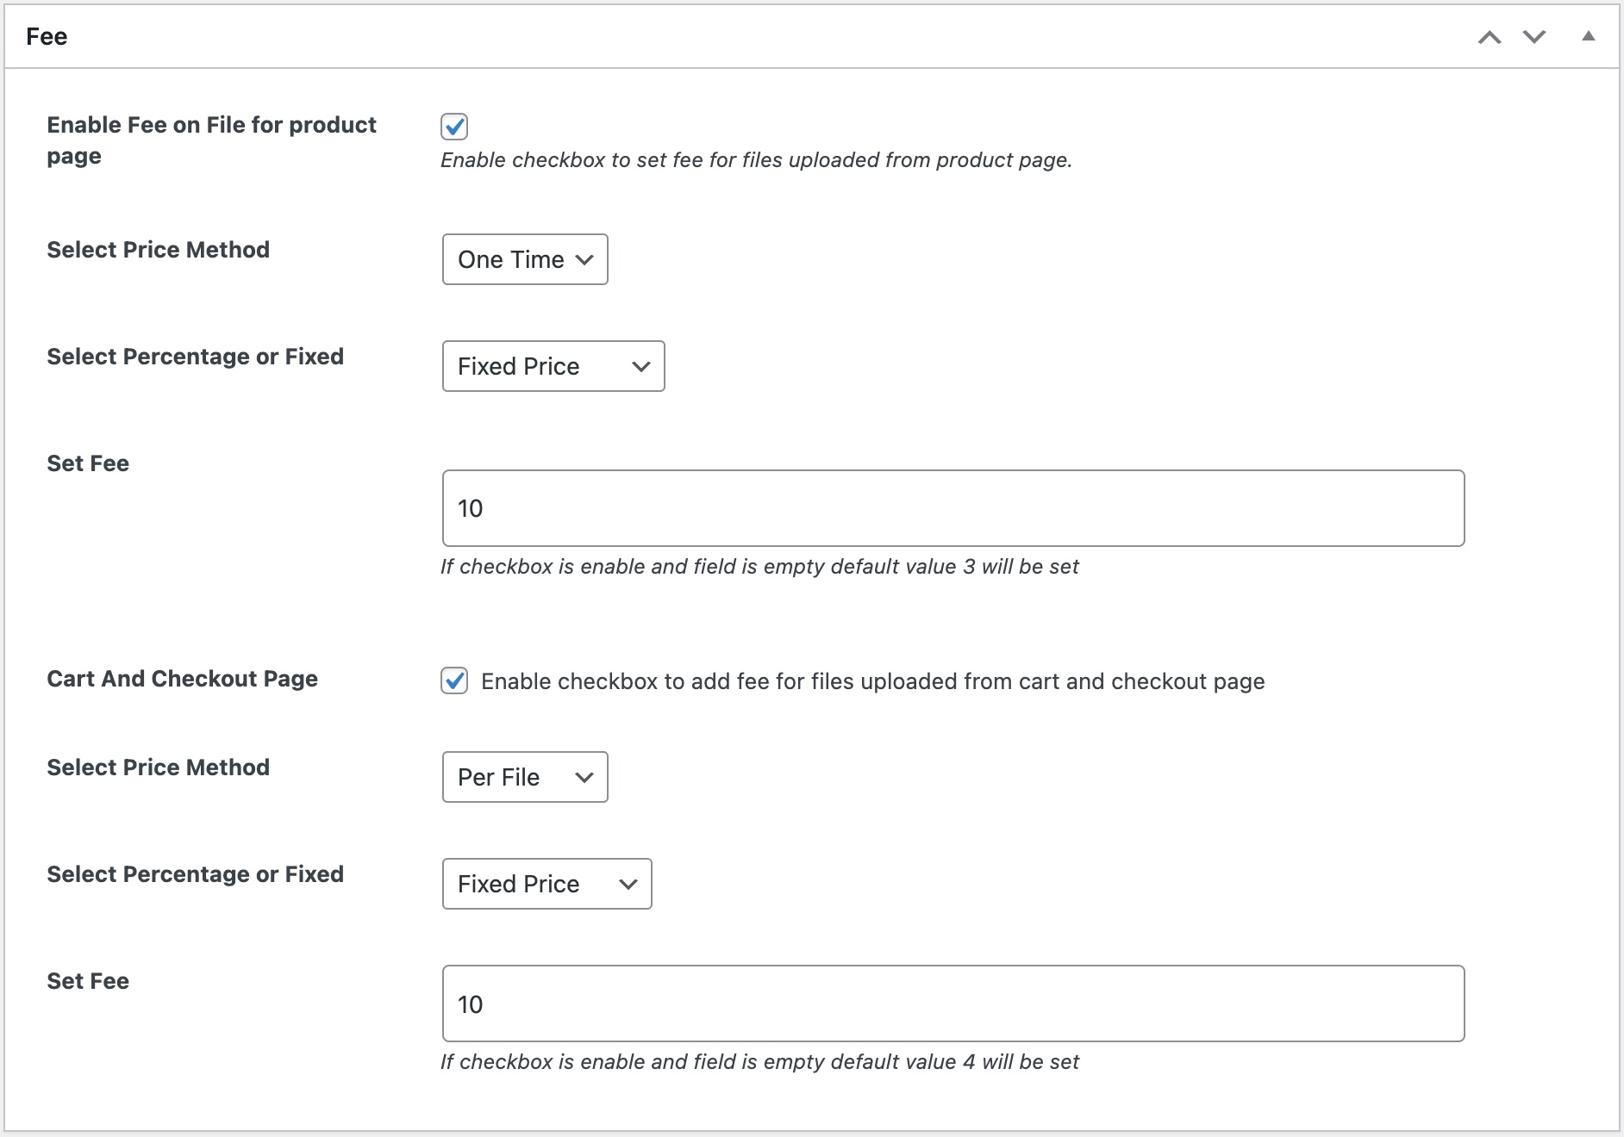
Task: Click the Set Fee label in the product section
Action: tap(87, 463)
